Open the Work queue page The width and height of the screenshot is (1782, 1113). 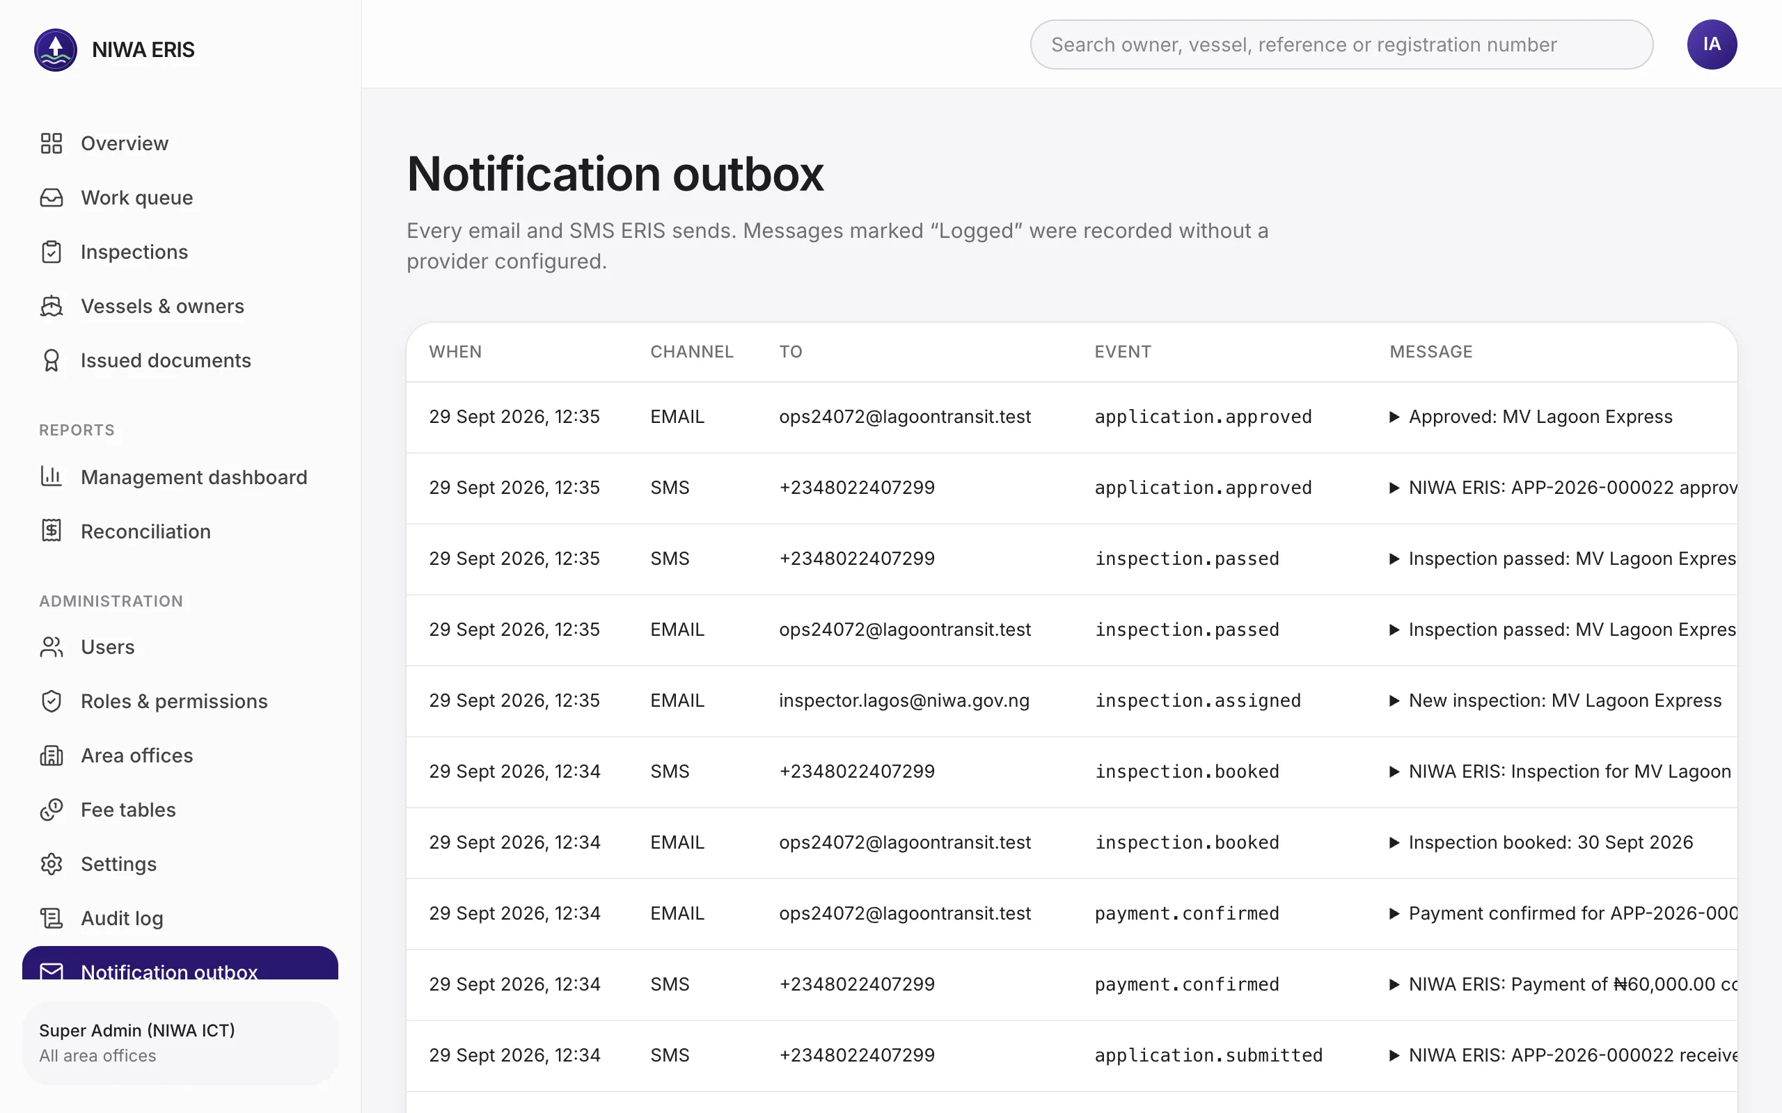click(180, 198)
